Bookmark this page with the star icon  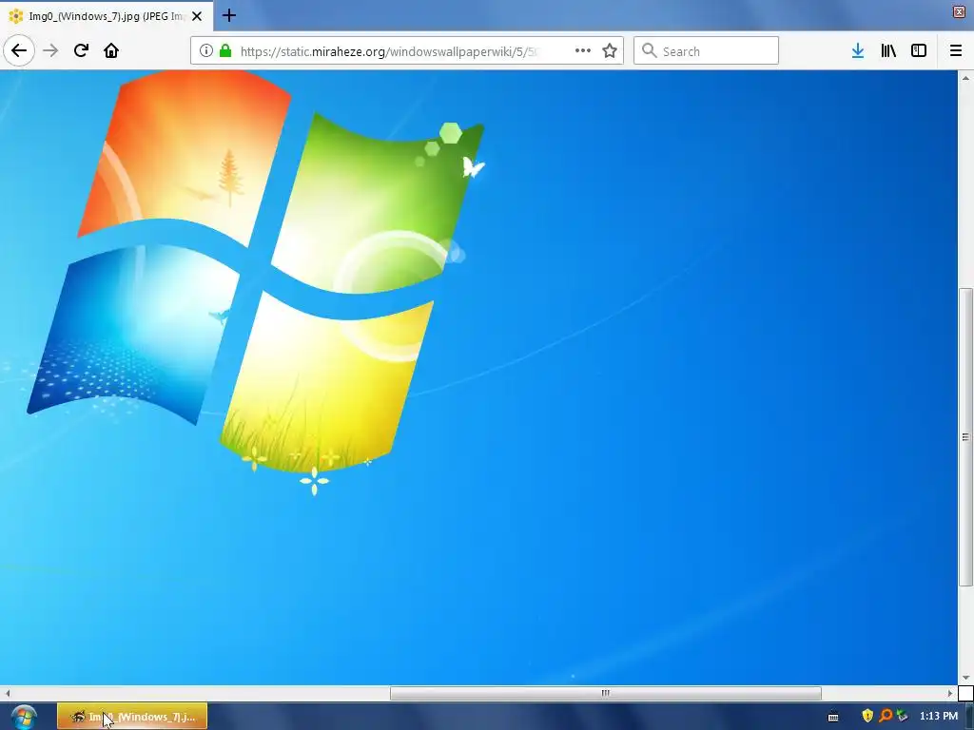point(610,51)
